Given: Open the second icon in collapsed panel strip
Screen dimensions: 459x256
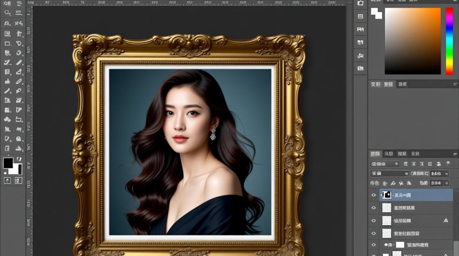Looking at the screenshot, I should coord(360,16).
